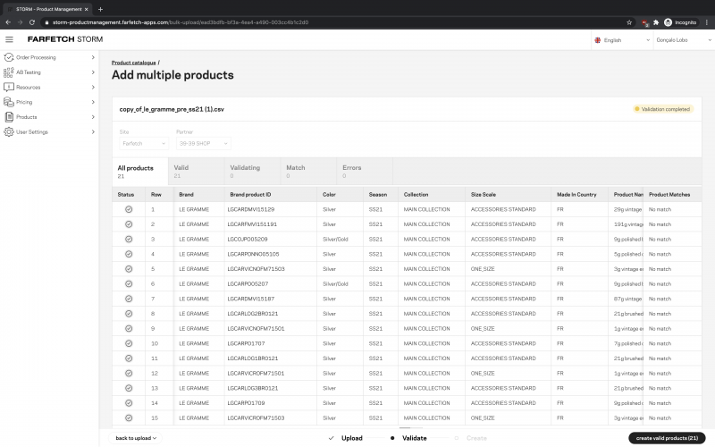The height and width of the screenshot is (447, 715).
Task: Switch to the Valid tab
Action: click(x=196, y=172)
